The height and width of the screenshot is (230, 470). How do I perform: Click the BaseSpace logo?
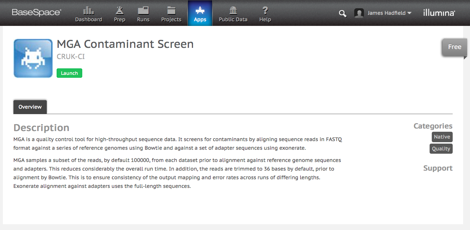pos(36,13)
